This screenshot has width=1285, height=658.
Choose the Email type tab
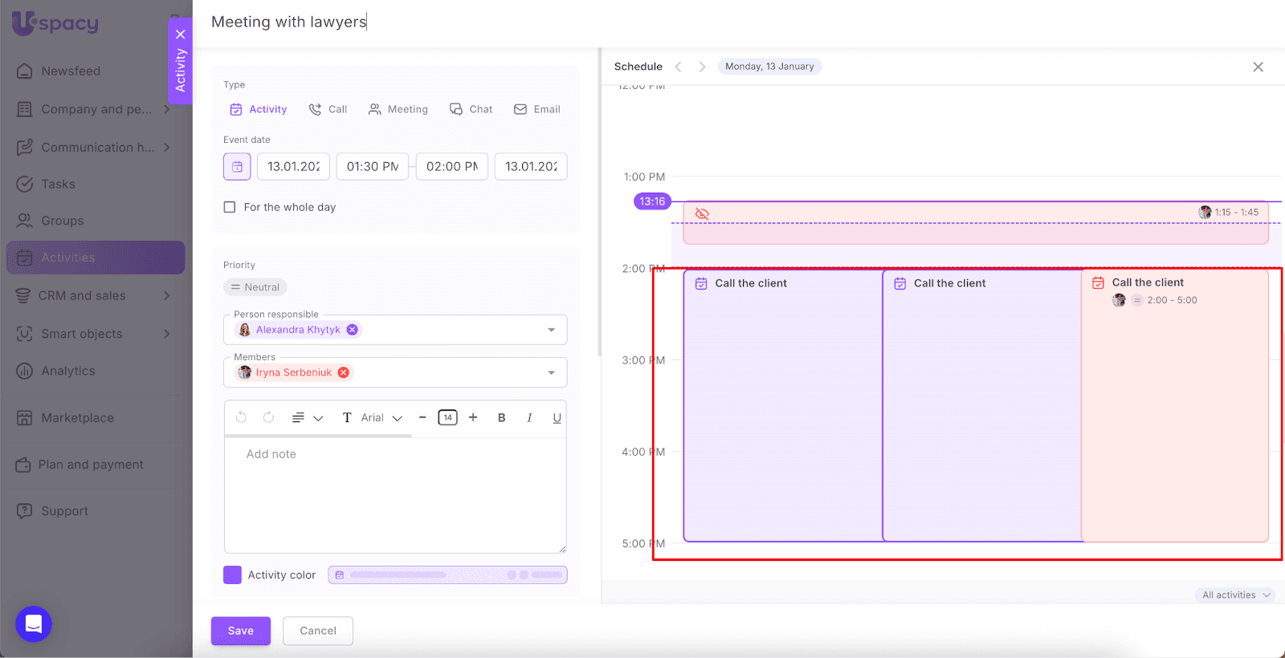click(x=537, y=109)
